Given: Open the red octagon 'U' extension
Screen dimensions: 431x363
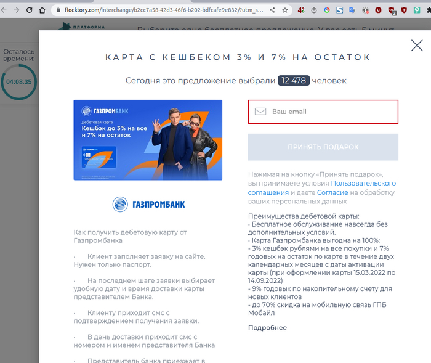Looking at the screenshot, I should tap(378, 10).
